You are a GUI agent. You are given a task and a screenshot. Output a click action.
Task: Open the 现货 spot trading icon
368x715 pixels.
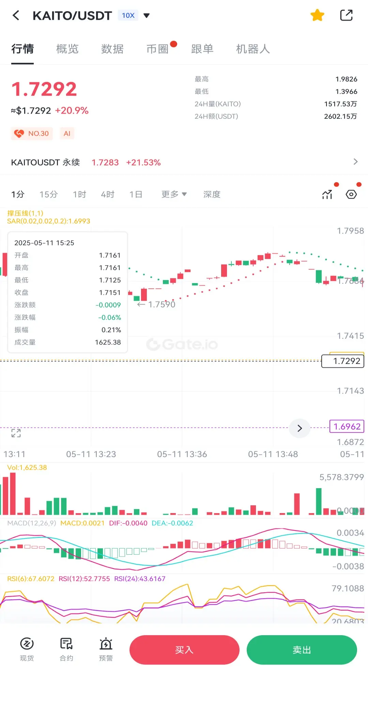[x=27, y=649]
